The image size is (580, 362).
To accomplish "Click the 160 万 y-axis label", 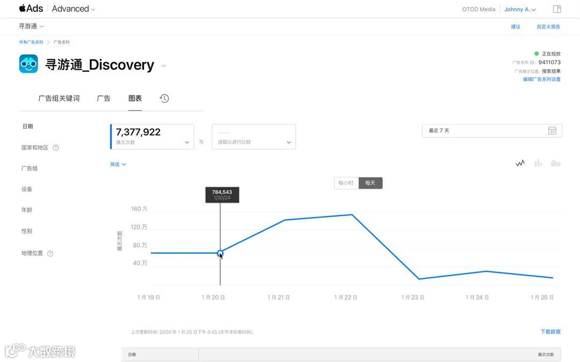I will click(139, 209).
